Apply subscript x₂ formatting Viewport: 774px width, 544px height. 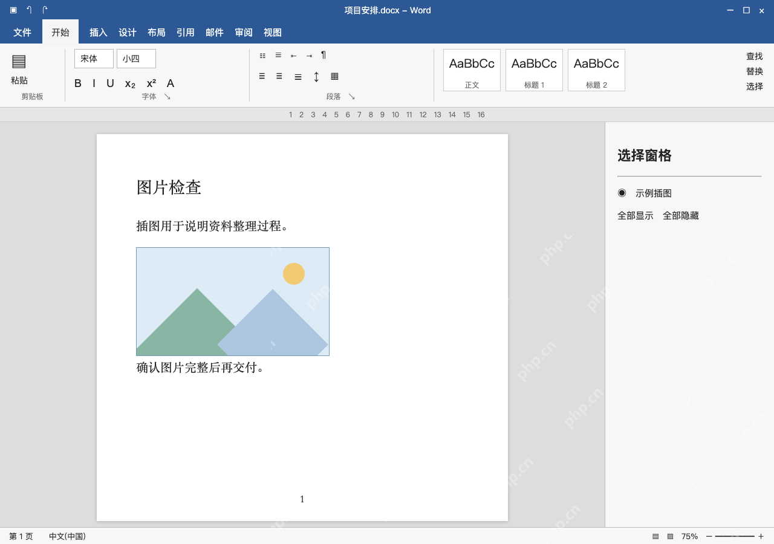click(x=130, y=84)
